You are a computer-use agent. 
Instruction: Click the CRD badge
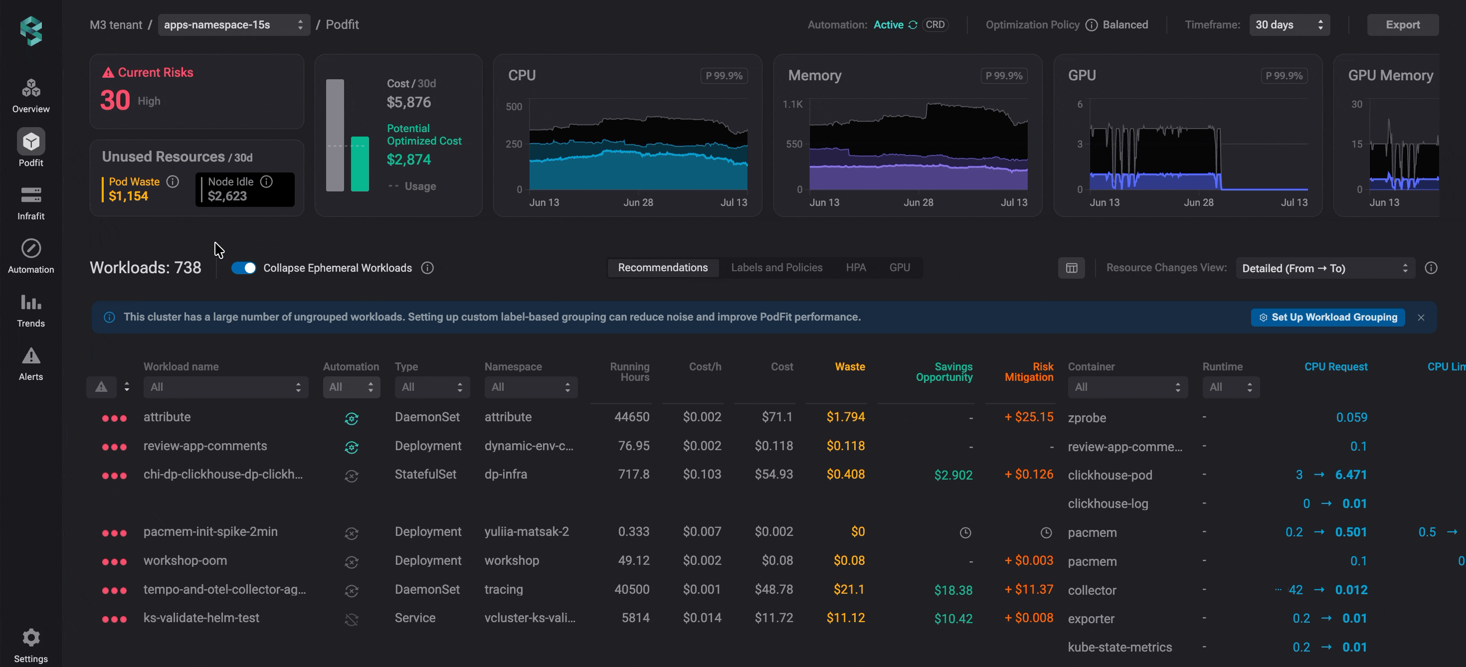(935, 25)
